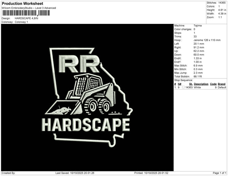
Task: Click the 'N#' column header
Action: [x=179, y=84]
